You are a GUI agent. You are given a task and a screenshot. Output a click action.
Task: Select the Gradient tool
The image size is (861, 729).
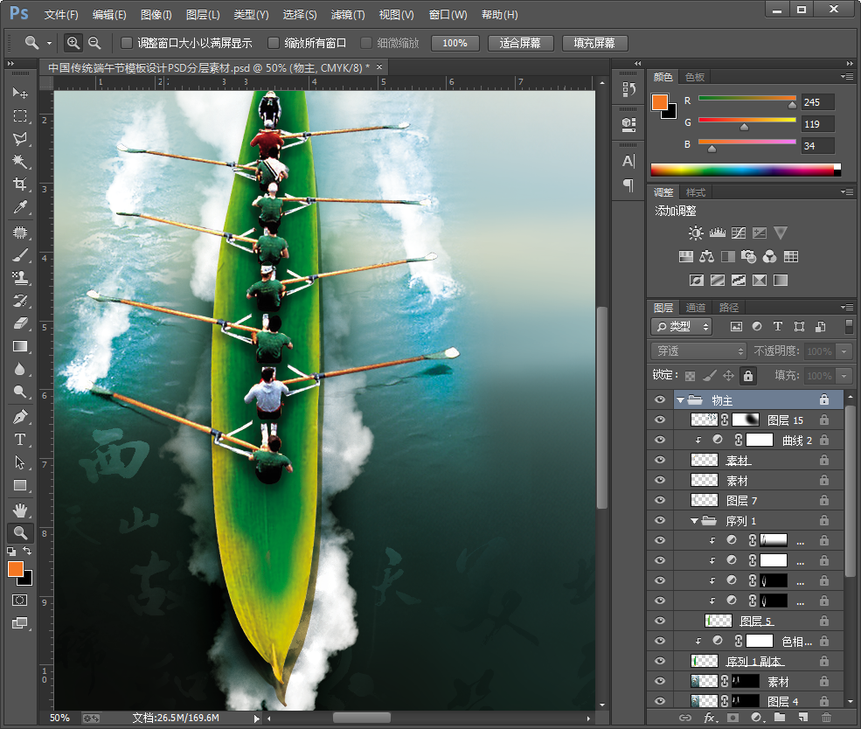(20, 346)
